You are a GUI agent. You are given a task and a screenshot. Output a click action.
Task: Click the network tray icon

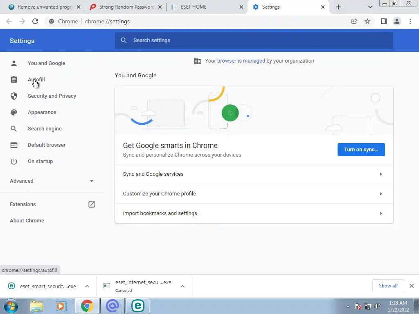[368, 306]
